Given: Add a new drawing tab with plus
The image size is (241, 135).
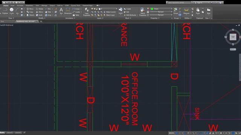Looking at the screenshot, I should click(41, 22).
